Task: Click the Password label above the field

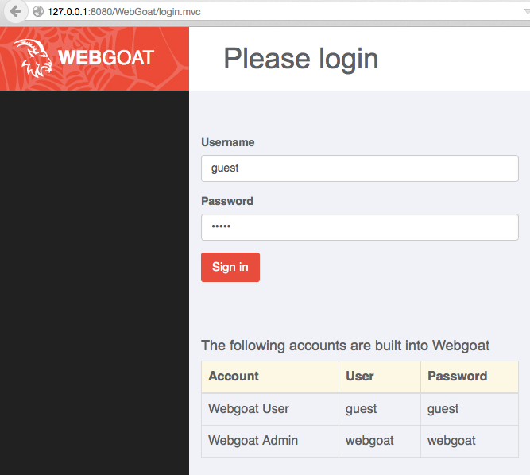Action: pyautogui.click(x=227, y=201)
